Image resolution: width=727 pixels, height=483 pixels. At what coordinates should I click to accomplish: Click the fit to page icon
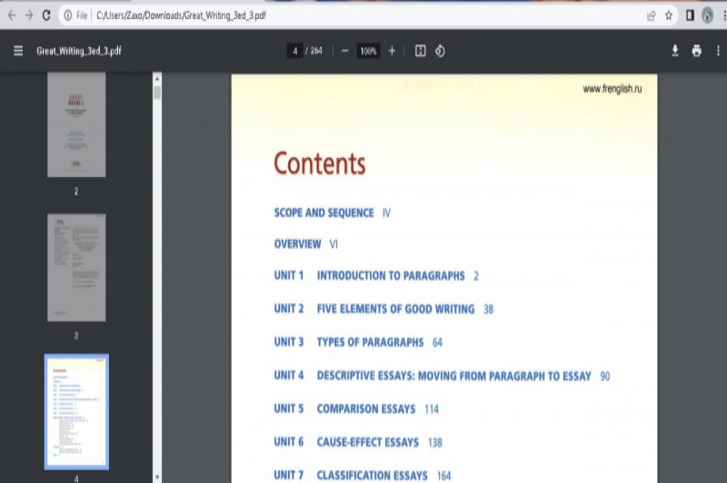(420, 51)
